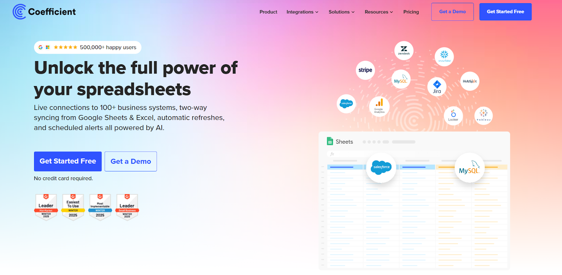
Task: Click the Coefficient logo in the header
Action: tap(44, 12)
